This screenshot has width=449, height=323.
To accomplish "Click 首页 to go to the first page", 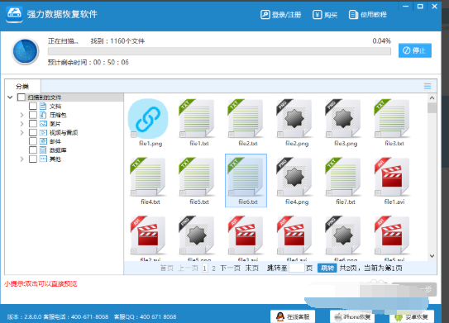I will coord(167,268).
